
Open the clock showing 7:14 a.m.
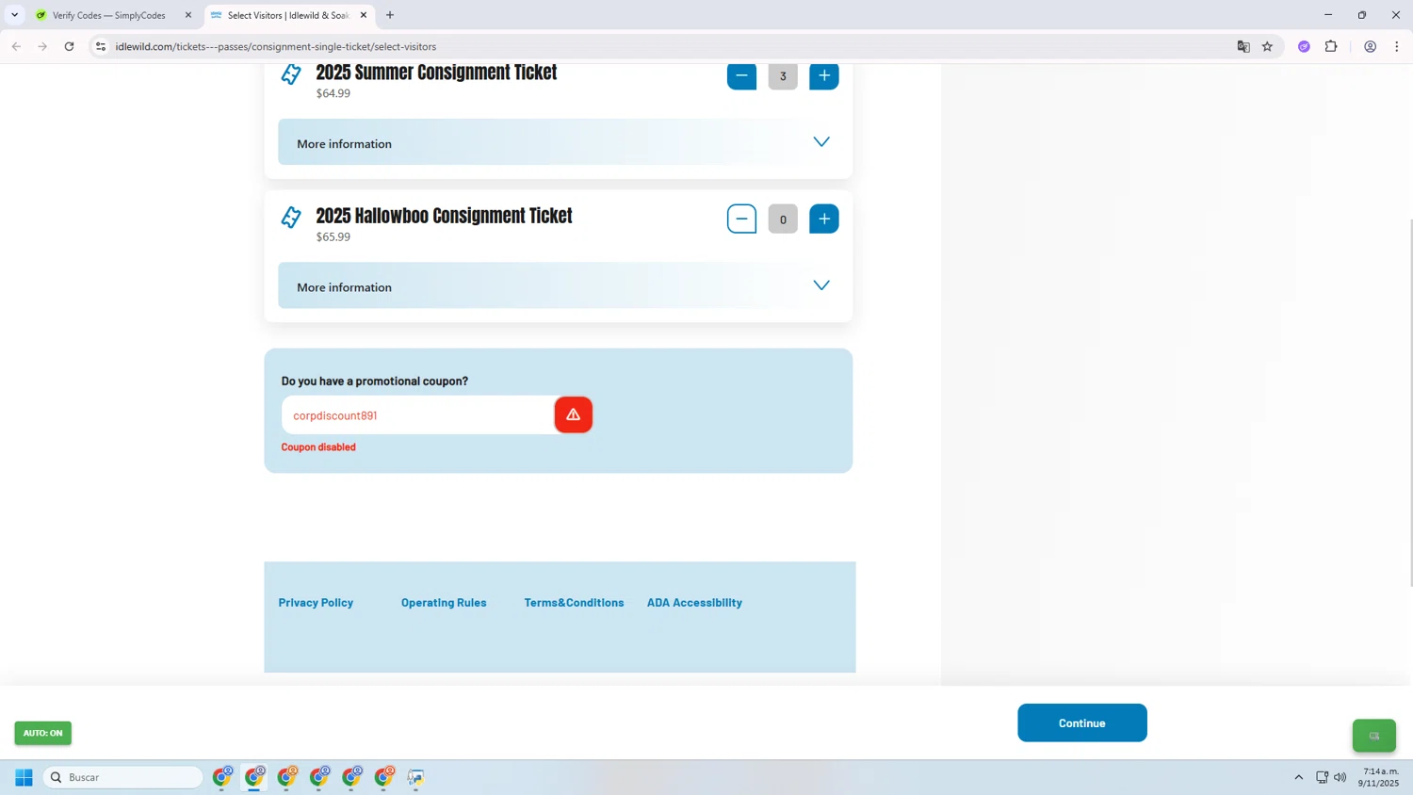(1379, 777)
